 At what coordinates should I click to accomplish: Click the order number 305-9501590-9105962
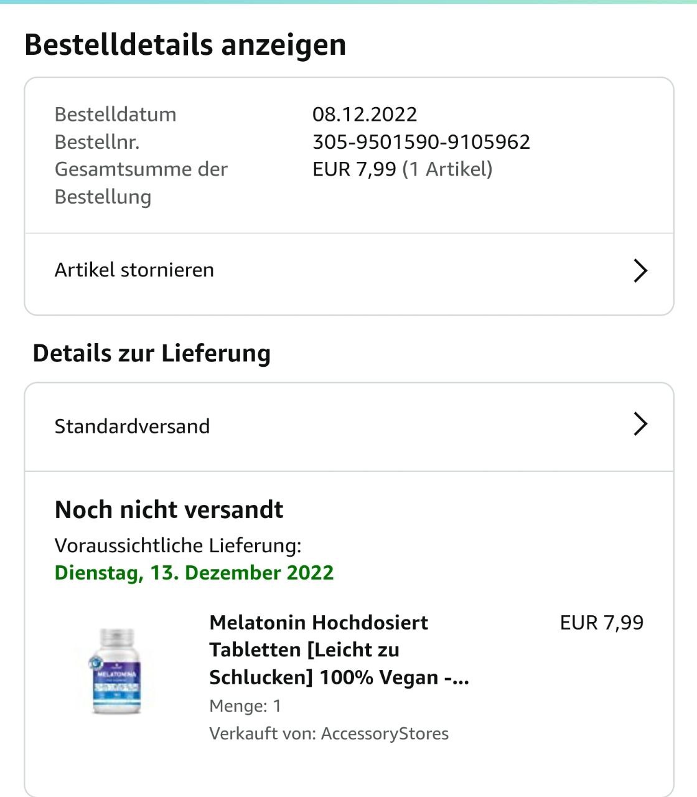coord(421,142)
